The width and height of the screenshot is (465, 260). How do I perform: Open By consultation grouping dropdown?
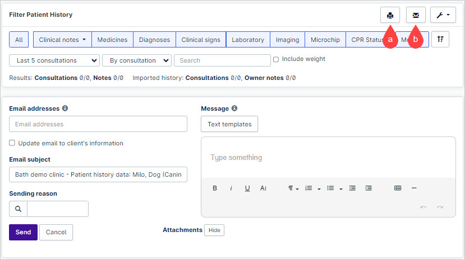tap(137, 60)
